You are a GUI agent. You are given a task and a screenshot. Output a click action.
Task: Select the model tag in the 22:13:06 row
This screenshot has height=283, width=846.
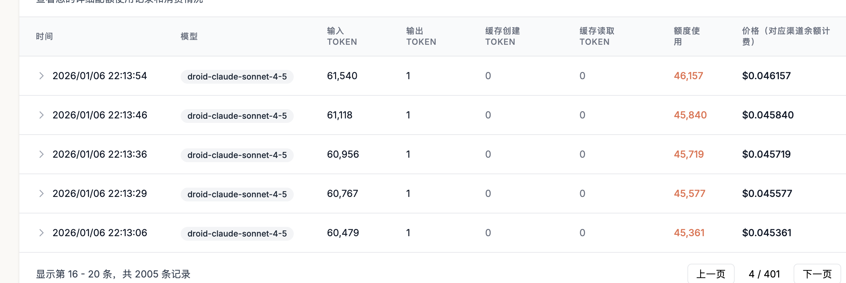(237, 233)
